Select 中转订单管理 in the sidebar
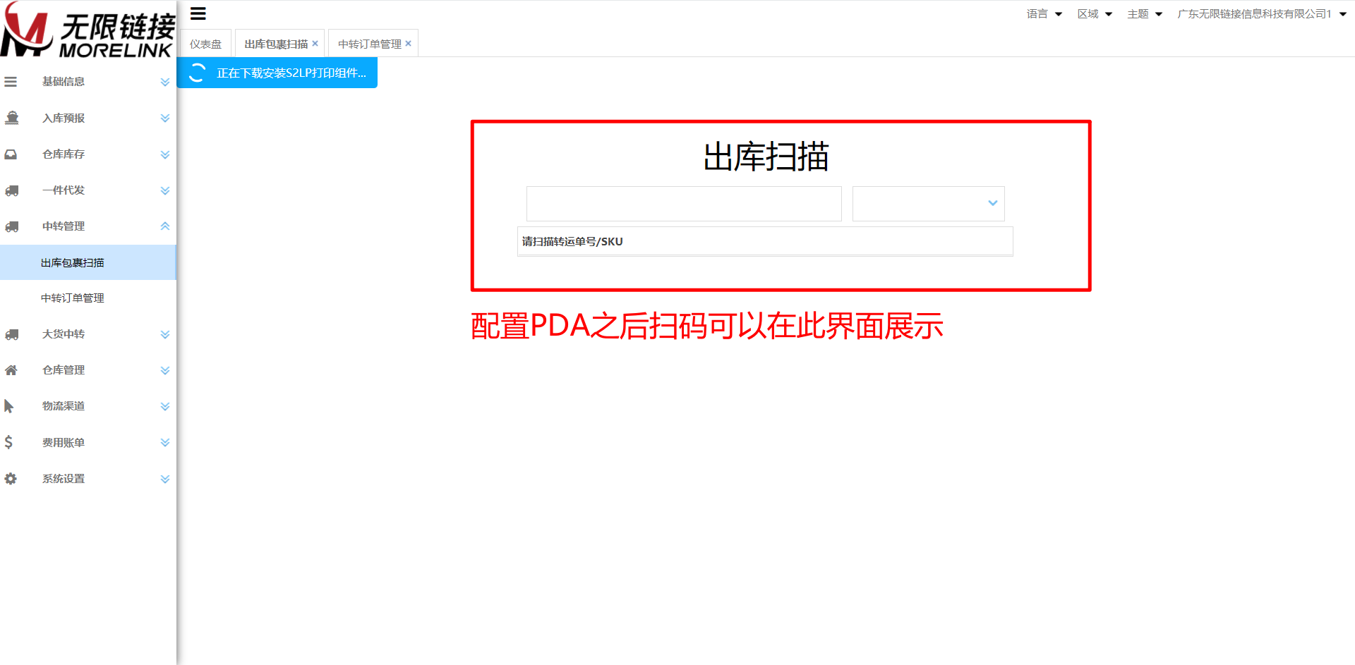The width and height of the screenshot is (1355, 665). [88, 298]
